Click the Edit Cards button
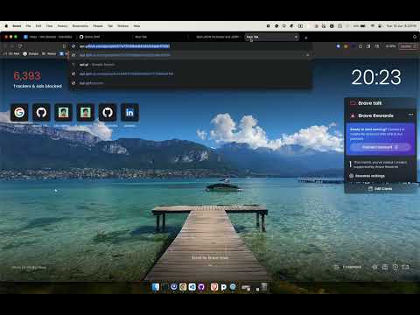This screenshot has width=420, height=315. tap(380, 189)
